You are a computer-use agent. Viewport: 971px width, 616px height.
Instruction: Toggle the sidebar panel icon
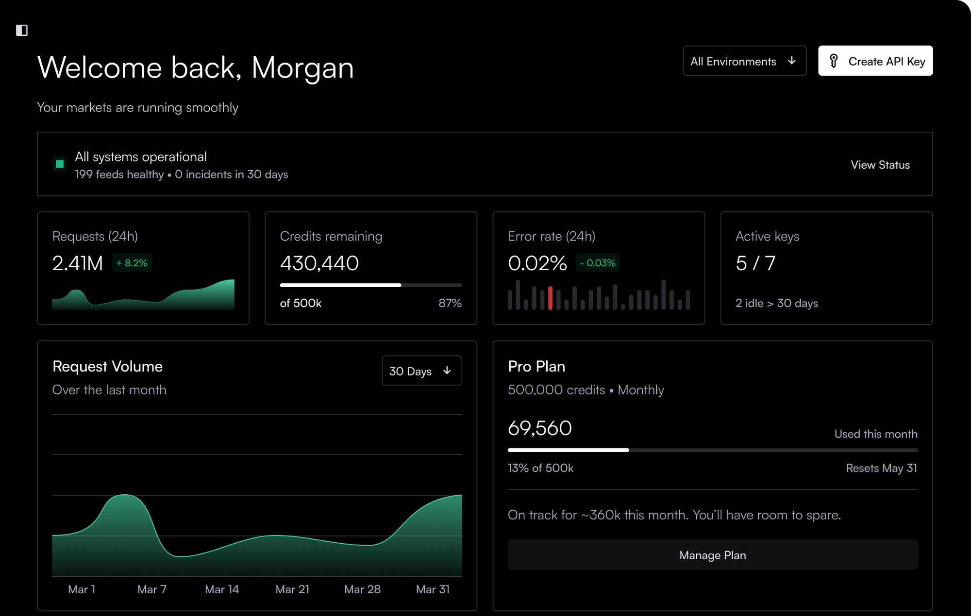(22, 30)
